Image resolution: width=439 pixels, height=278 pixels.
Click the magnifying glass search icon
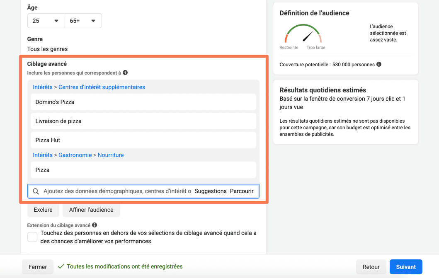click(36, 191)
